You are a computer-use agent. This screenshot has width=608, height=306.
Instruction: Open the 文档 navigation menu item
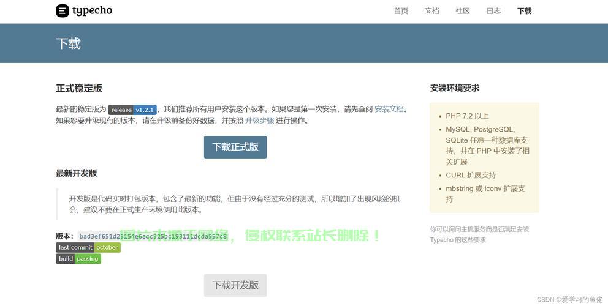click(432, 11)
